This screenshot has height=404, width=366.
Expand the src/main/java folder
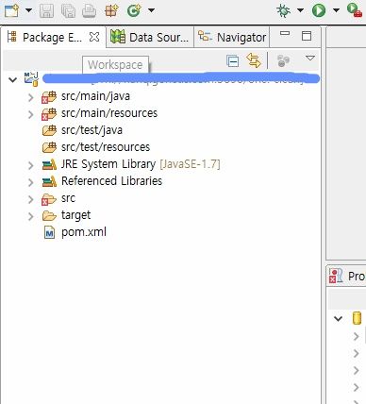pos(30,97)
